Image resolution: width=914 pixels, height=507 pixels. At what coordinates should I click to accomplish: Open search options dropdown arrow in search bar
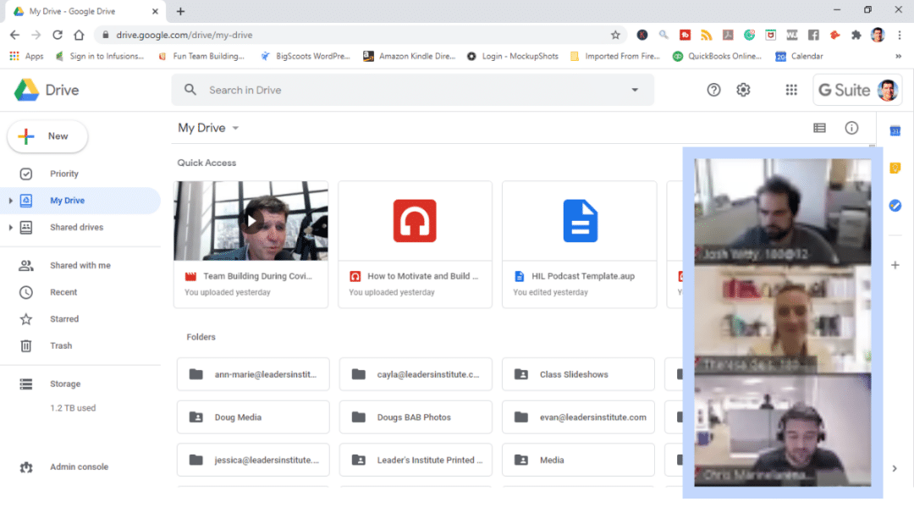(x=635, y=90)
